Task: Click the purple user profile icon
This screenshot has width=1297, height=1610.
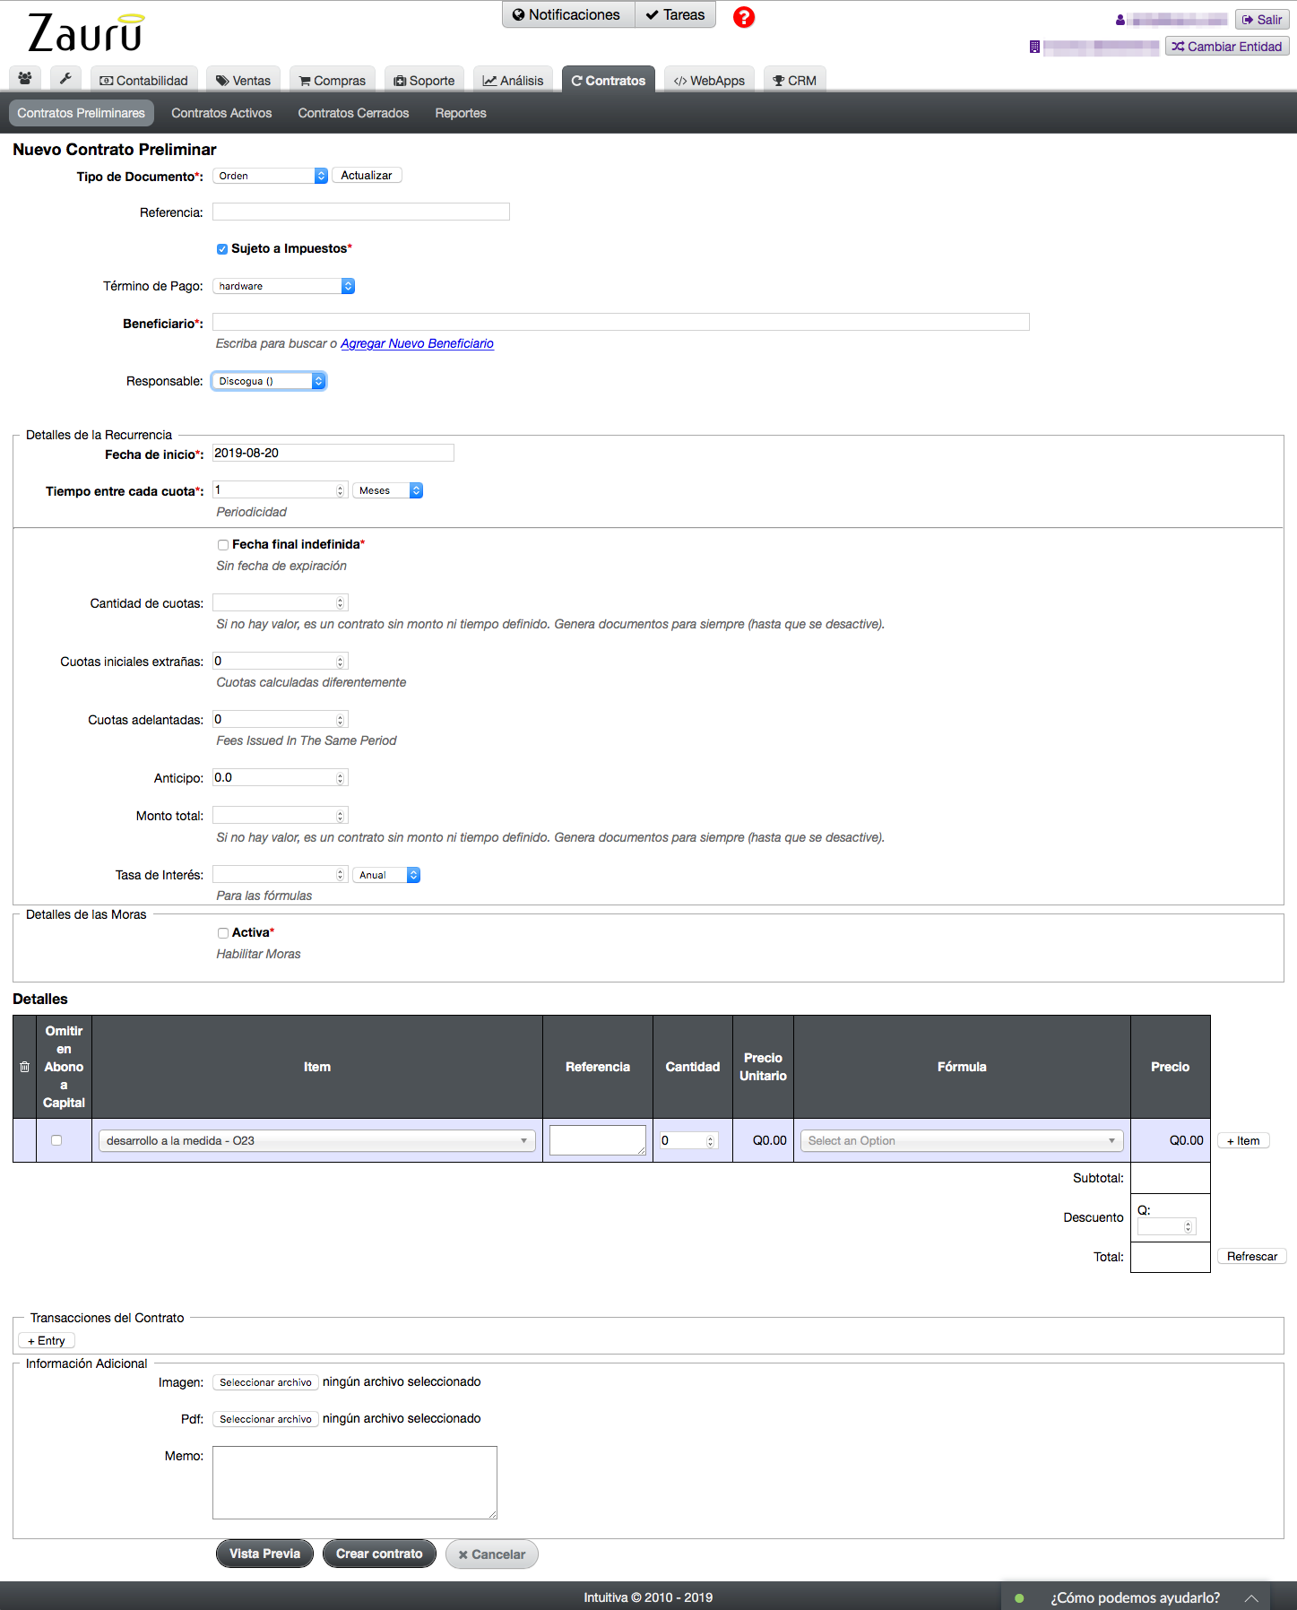Action: coord(1120,20)
